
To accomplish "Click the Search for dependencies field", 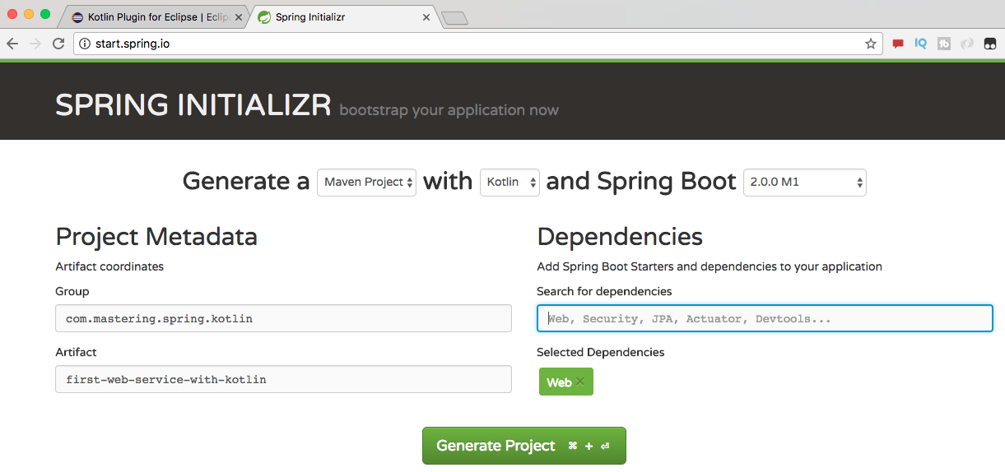I will coord(765,318).
